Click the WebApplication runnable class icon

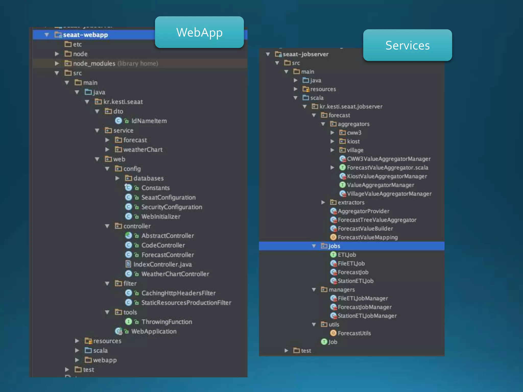(118, 331)
